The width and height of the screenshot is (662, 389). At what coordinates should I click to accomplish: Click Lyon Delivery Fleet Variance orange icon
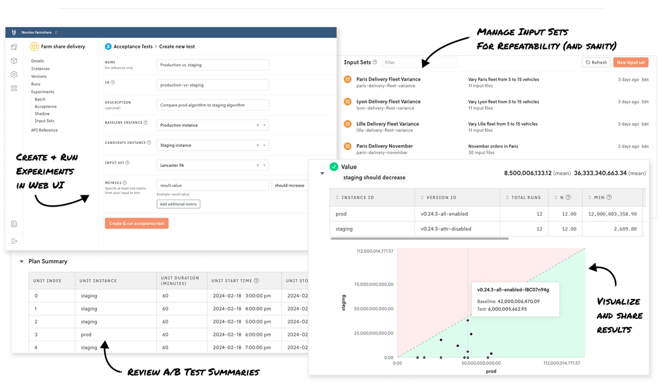(x=348, y=102)
